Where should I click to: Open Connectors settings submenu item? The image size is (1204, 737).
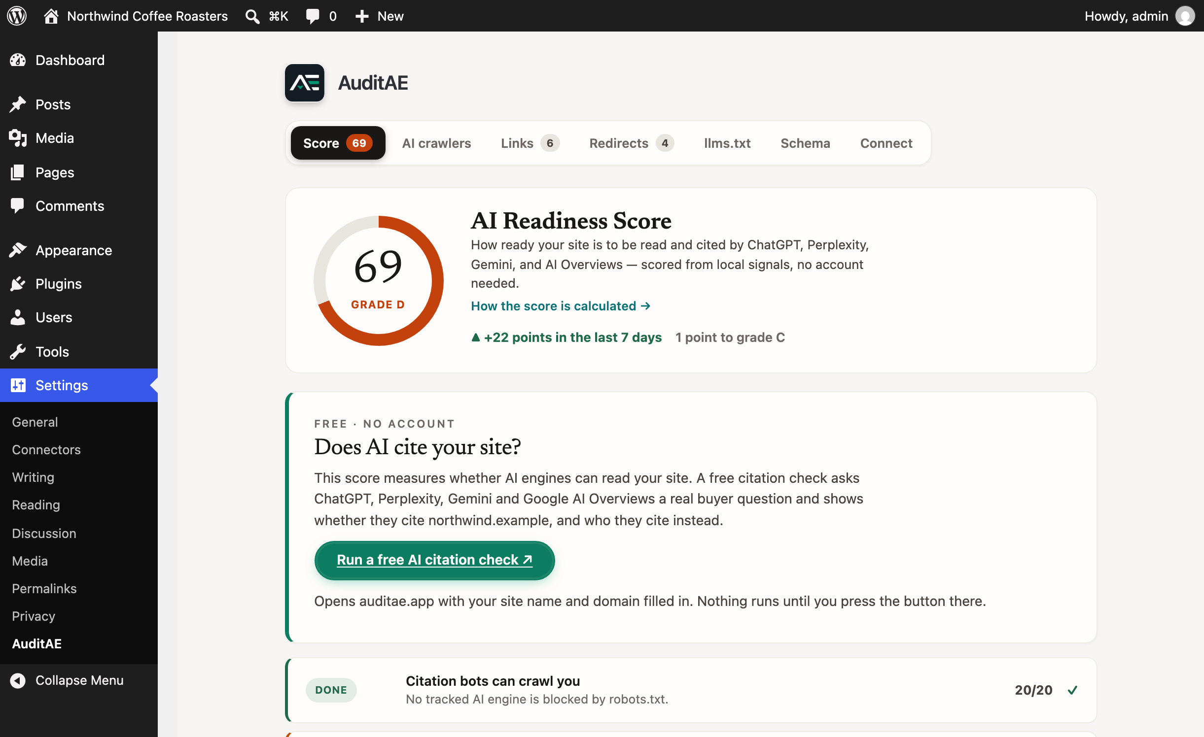click(x=46, y=450)
